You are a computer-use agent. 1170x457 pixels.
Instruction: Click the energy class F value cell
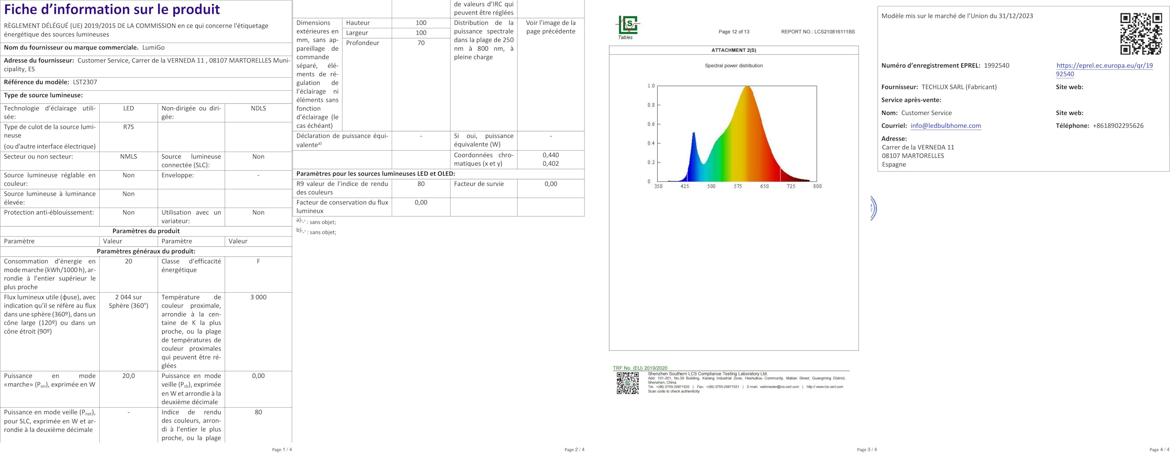click(258, 274)
